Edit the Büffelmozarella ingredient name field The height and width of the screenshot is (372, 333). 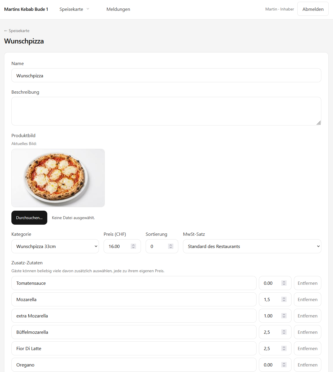pyautogui.click(x=134, y=332)
